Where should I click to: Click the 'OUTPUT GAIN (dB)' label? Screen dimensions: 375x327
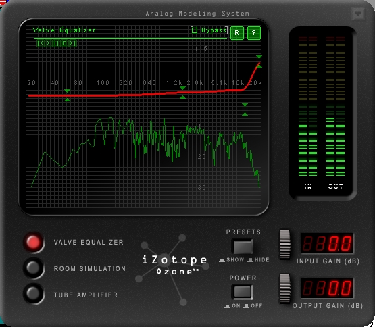tap(328, 305)
